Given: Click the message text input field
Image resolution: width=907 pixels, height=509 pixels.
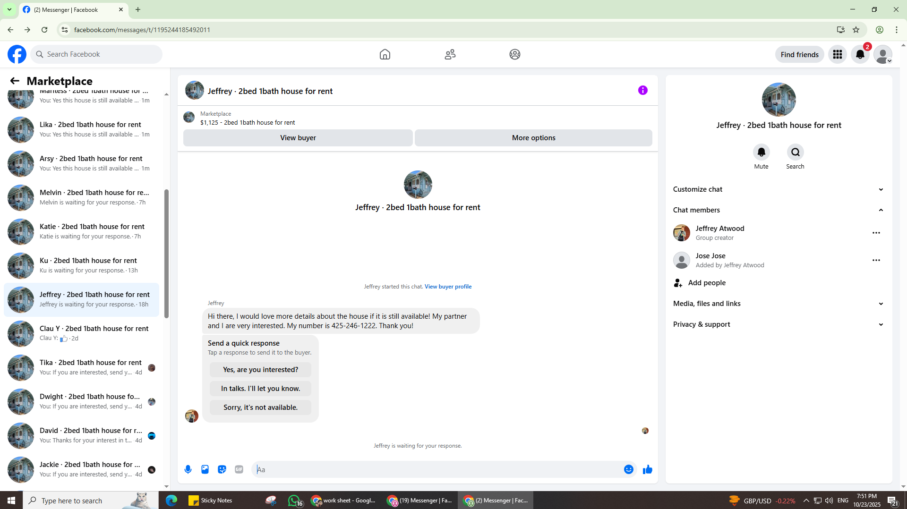Looking at the screenshot, I should [x=437, y=469].
